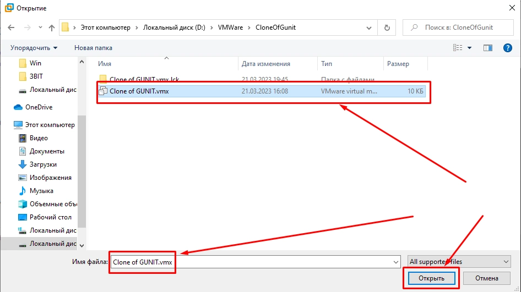Sort by the 'Размер' column header

(405, 64)
